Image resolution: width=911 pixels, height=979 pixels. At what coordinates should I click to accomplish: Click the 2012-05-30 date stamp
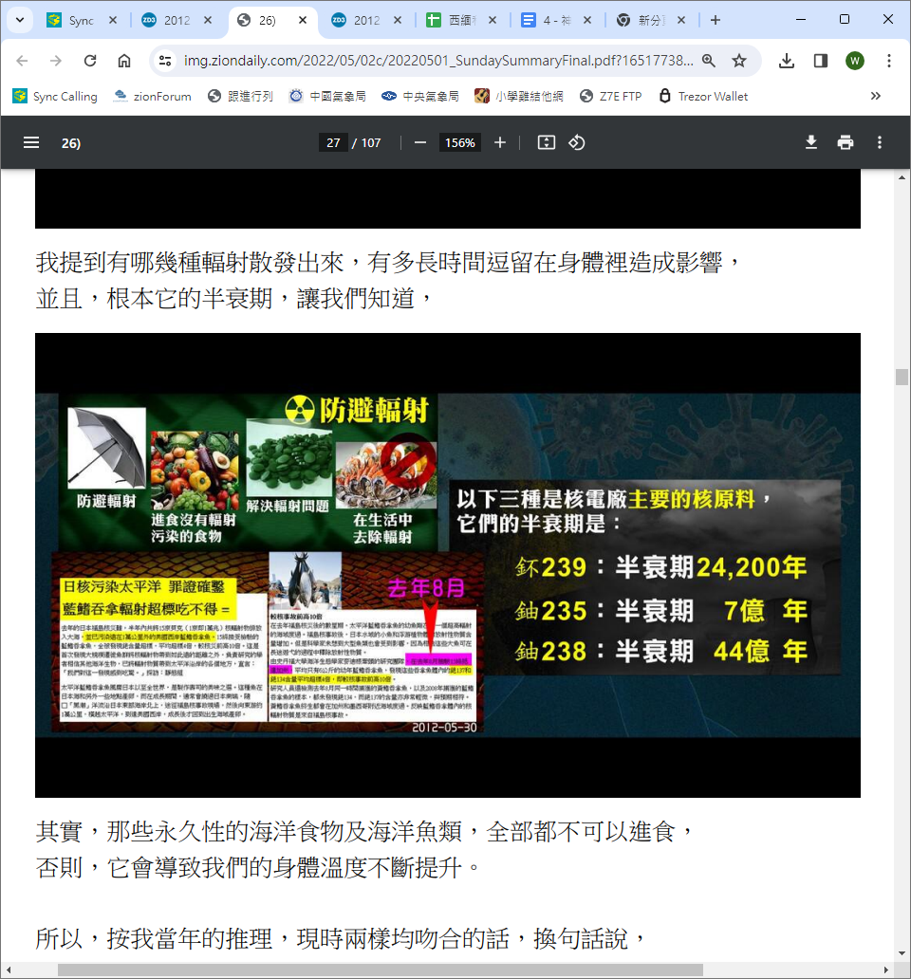(x=444, y=728)
